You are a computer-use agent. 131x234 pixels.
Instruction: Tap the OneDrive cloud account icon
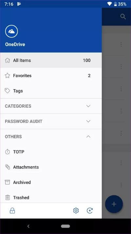point(11,31)
